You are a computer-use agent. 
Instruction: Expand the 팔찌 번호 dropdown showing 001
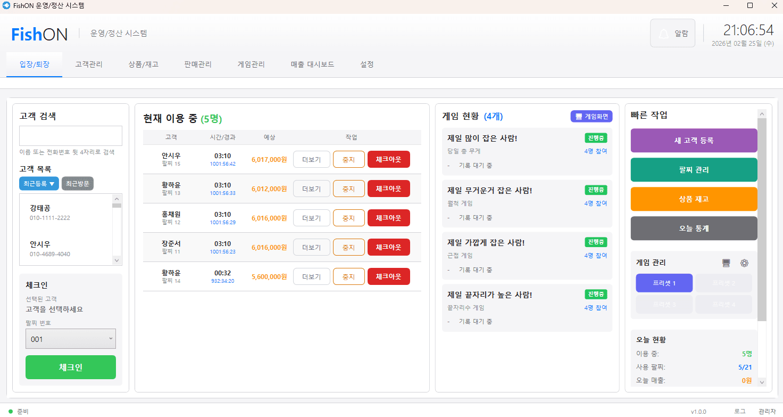(x=70, y=338)
